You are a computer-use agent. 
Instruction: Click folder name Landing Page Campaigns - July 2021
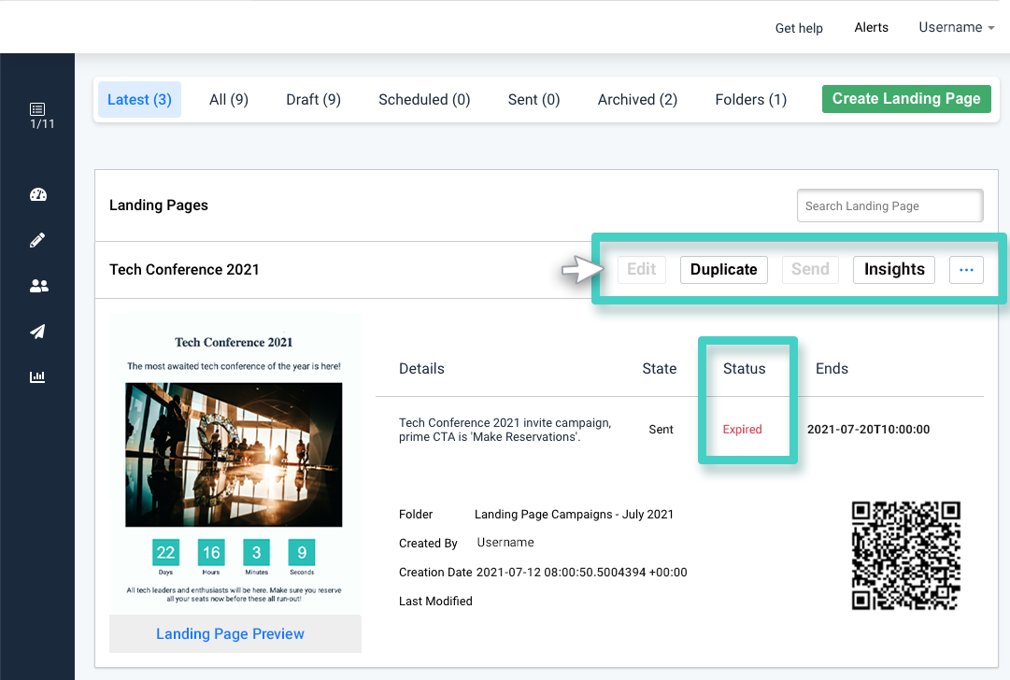574,514
